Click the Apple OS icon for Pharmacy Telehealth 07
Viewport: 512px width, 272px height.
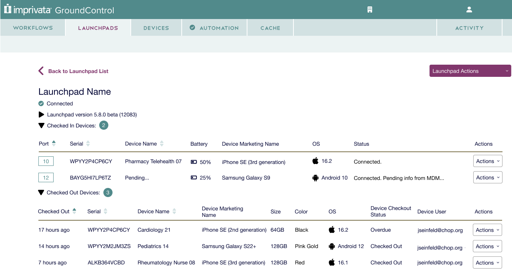(316, 161)
